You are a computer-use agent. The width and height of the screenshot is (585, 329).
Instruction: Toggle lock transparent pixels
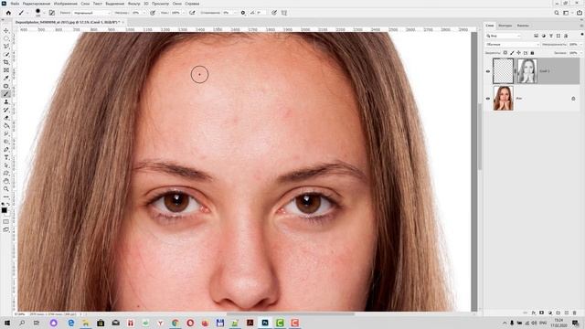point(505,53)
